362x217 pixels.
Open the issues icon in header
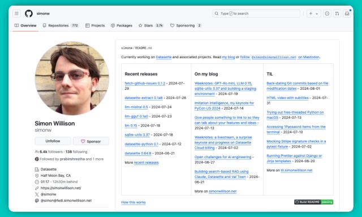pos(327,14)
